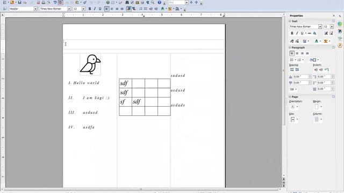Open Paragraph section More Options button

click(x=333, y=48)
